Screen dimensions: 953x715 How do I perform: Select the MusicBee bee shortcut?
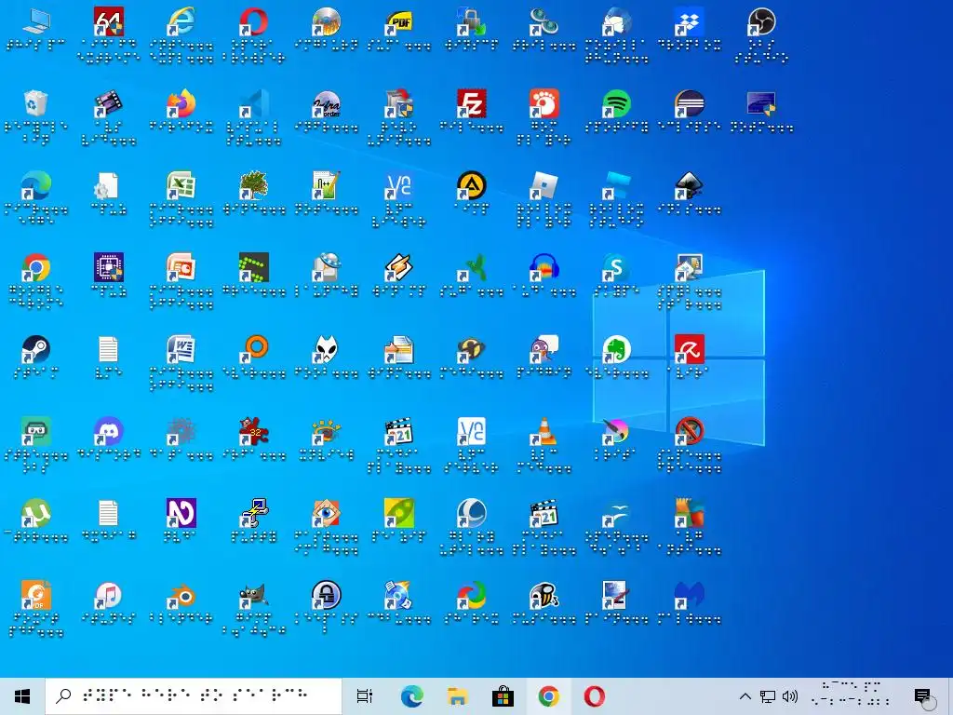pos(544,596)
